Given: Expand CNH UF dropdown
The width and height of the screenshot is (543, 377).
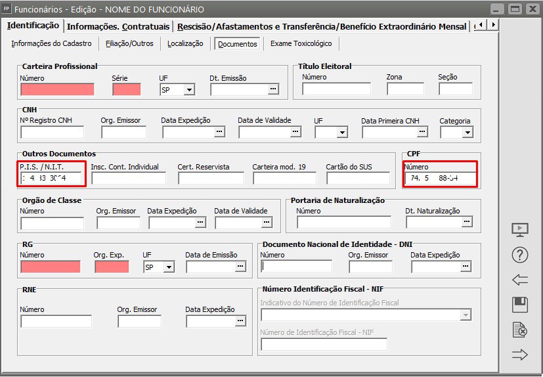Looking at the screenshot, I should [x=343, y=132].
